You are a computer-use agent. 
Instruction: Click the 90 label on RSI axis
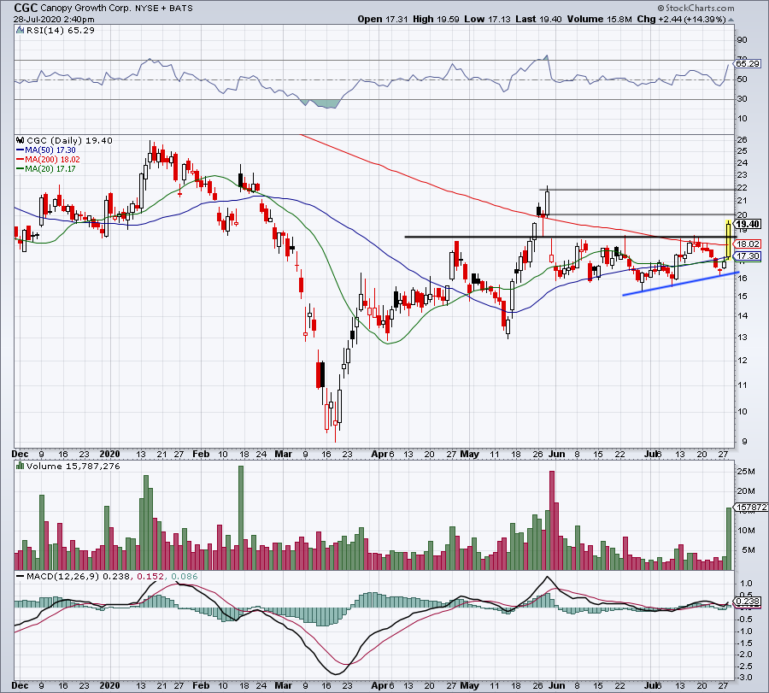[742, 40]
